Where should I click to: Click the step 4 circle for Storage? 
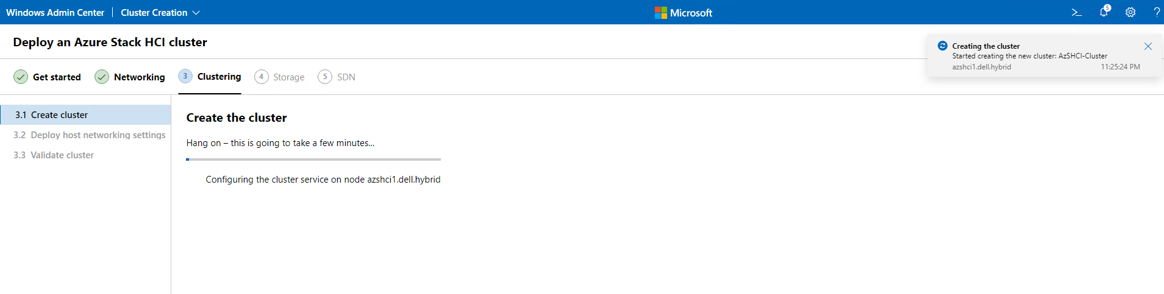tap(261, 77)
